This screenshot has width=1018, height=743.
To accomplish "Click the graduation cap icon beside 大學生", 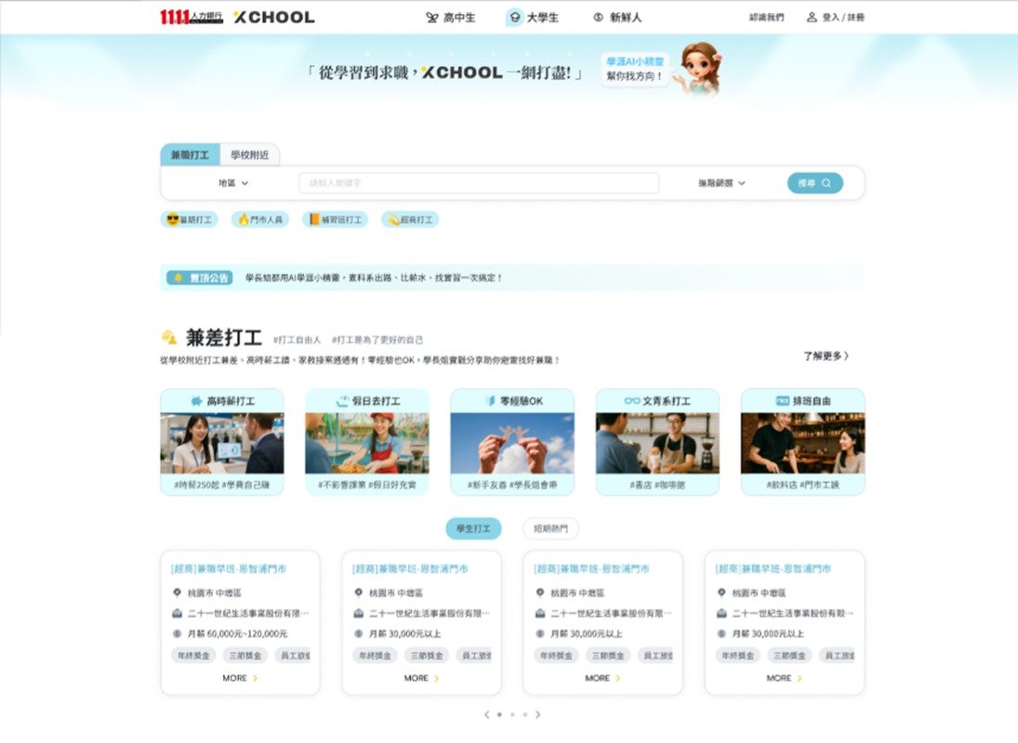I will coord(514,18).
